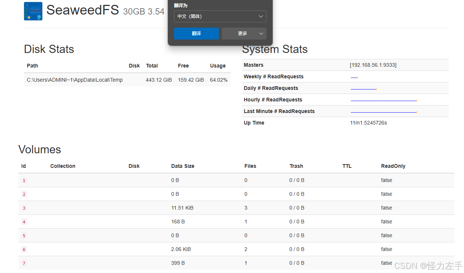Expand the arrow beside 更多
464x273 pixels.
pos(261,33)
